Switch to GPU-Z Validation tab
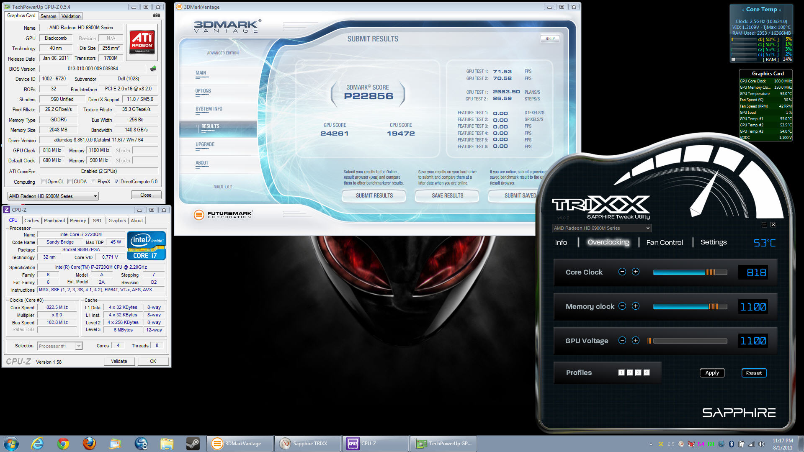Viewport: 804px width, 452px height. (71, 16)
